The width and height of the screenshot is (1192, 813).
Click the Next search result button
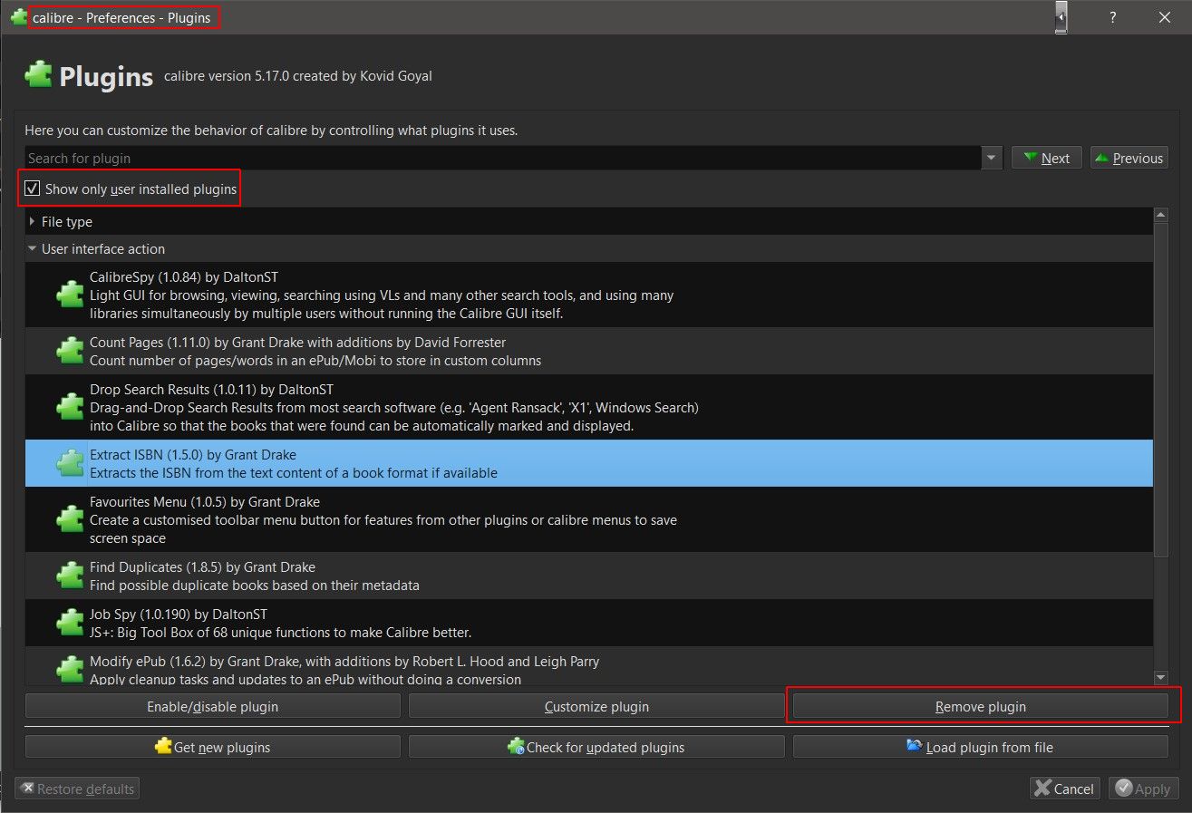pyautogui.click(x=1046, y=158)
